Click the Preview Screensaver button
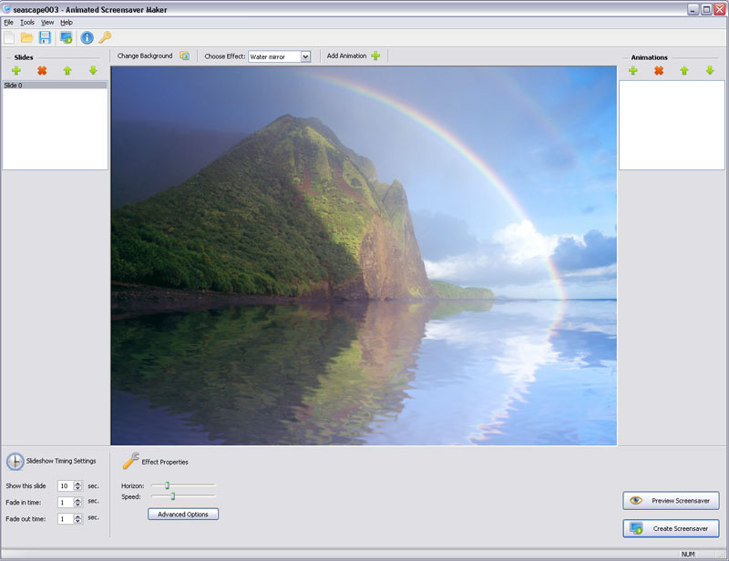Screen dimensions: 729x561 coord(671,501)
